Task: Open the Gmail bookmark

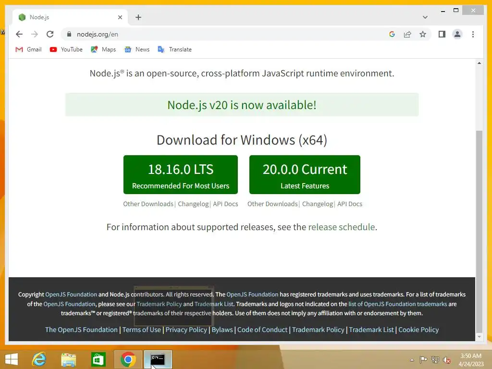Action: coord(28,49)
